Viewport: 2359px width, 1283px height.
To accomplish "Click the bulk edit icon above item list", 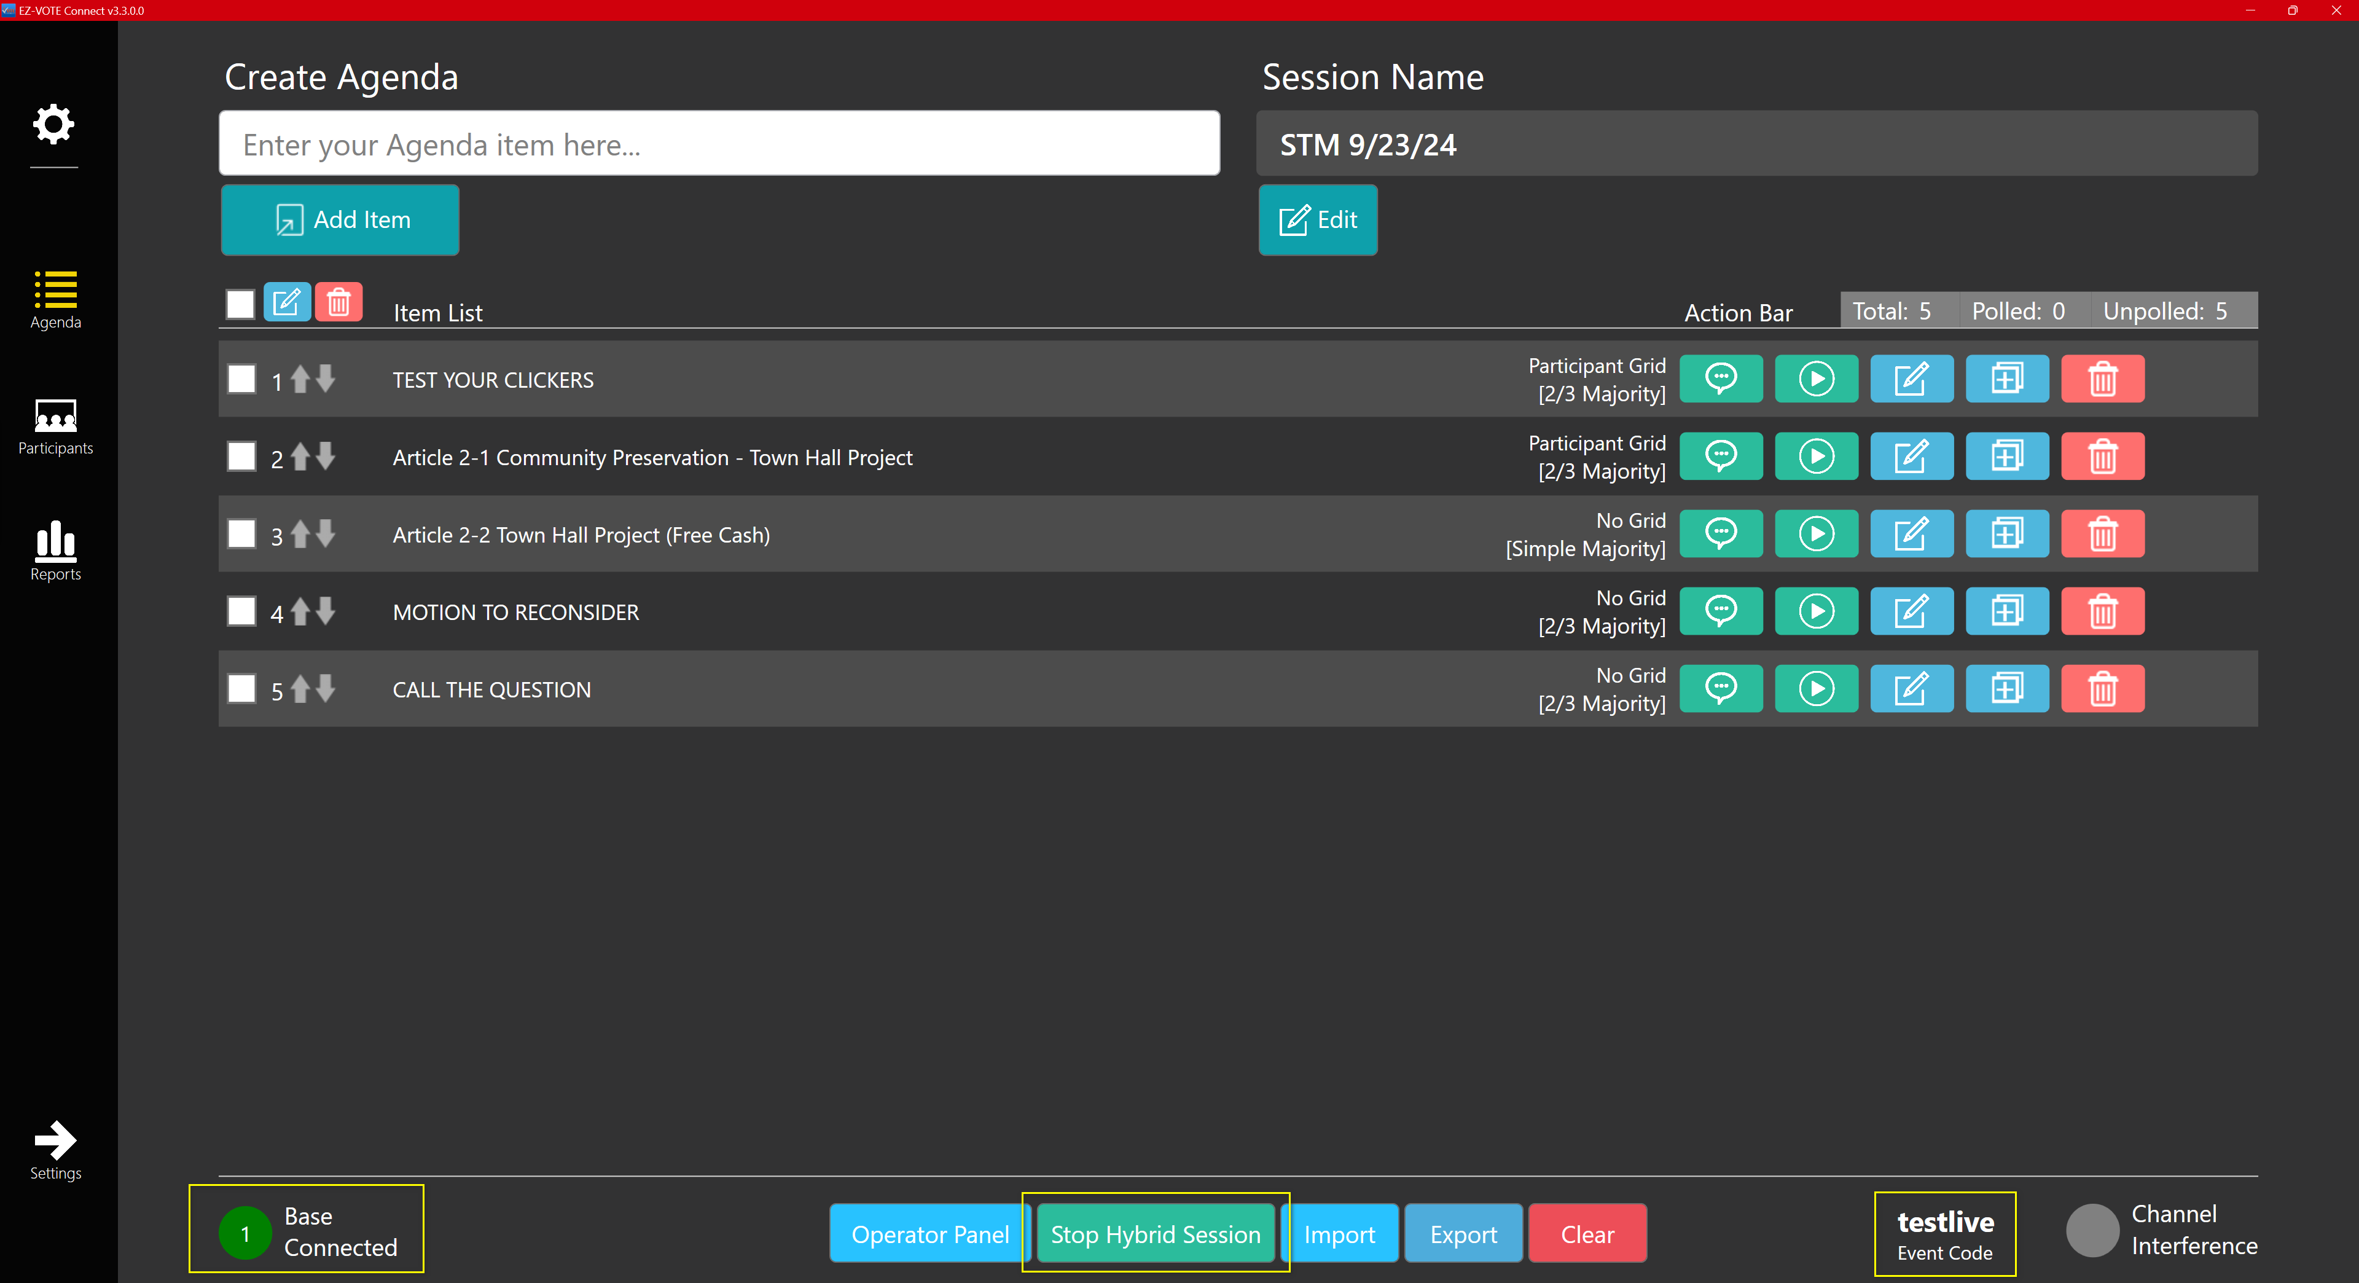I will [287, 302].
